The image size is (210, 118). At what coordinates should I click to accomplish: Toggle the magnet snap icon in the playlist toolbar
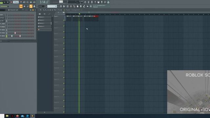click(x=41, y=10)
